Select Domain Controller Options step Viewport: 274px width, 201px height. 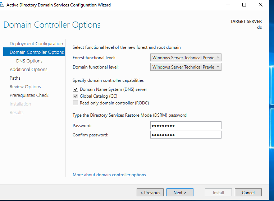34,52
